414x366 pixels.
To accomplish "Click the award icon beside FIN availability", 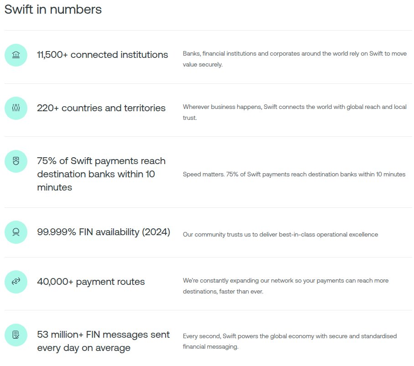I will click(x=16, y=232).
